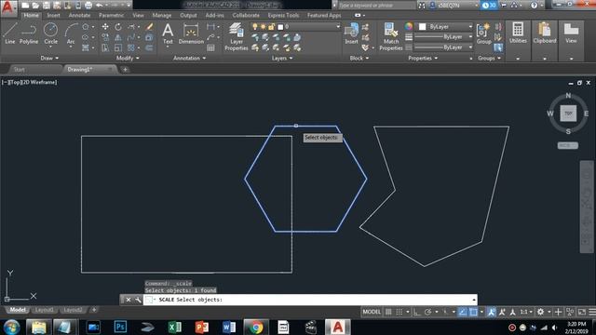Click the viewport label Top 2D Wireframe

coord(29,82)
